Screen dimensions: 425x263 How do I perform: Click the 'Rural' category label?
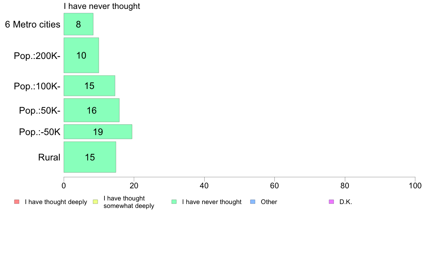pos(49,157)
